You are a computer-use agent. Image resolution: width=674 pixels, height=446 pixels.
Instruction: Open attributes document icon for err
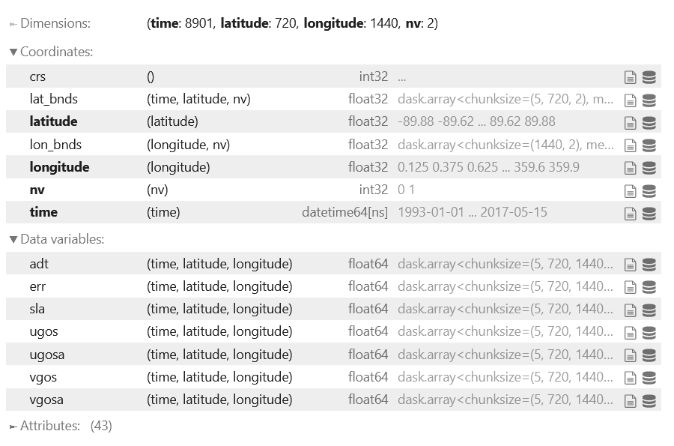click(x=631, y=286)
